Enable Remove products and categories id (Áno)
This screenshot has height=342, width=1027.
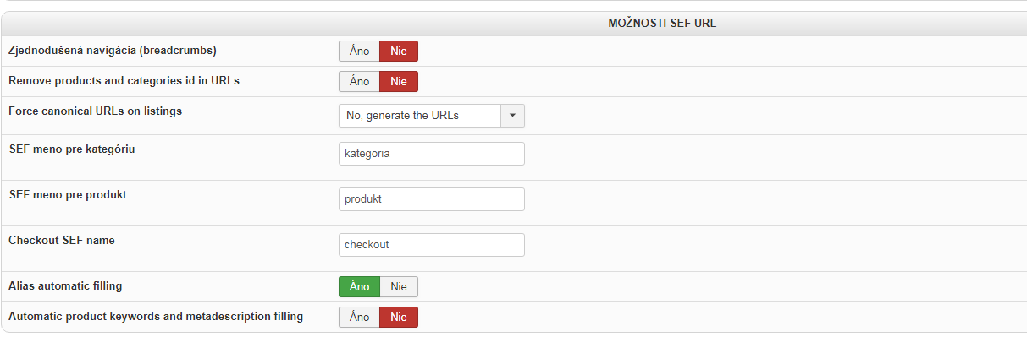coord(359,82)
